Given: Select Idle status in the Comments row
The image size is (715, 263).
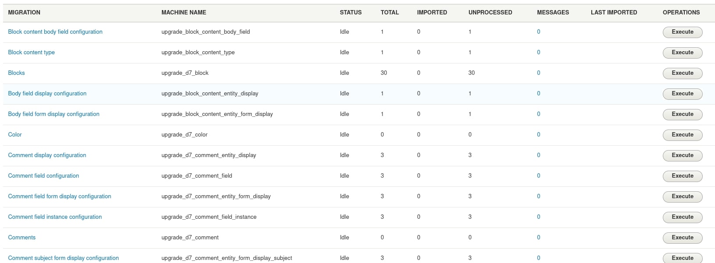Looking at the screenshot, I should [345, 238].
